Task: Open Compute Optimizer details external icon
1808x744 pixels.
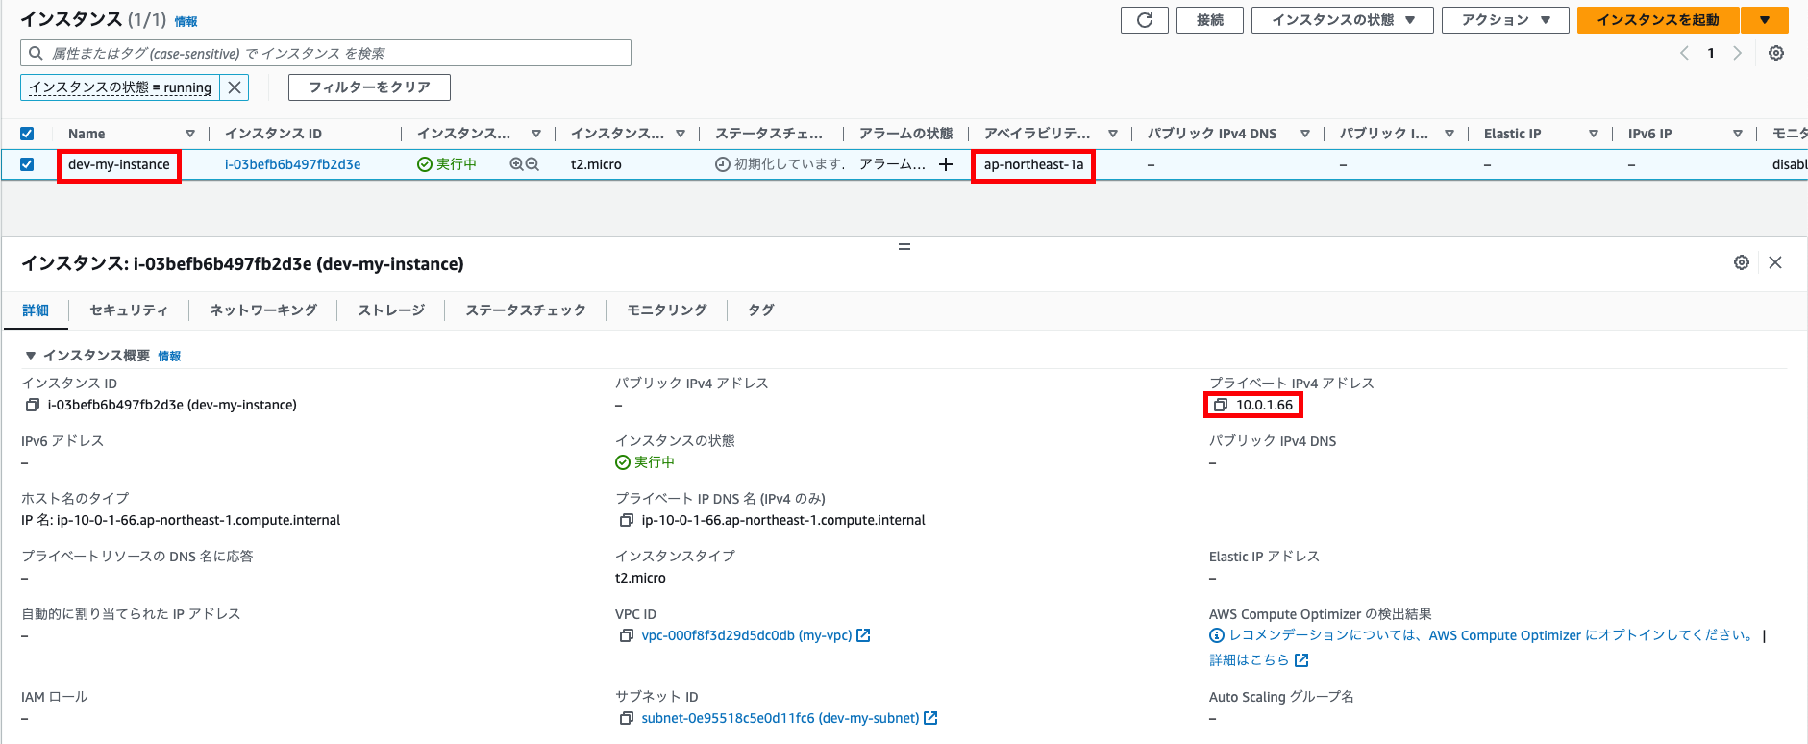Action: (1301, 660)
